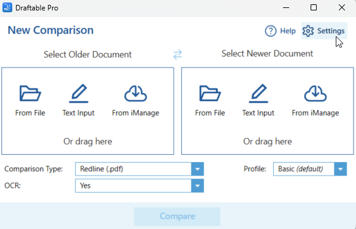This screenshot has width=356, height=229.
Task: Choose Text Input pencil for older document
Action: click(x=79, y=93)
